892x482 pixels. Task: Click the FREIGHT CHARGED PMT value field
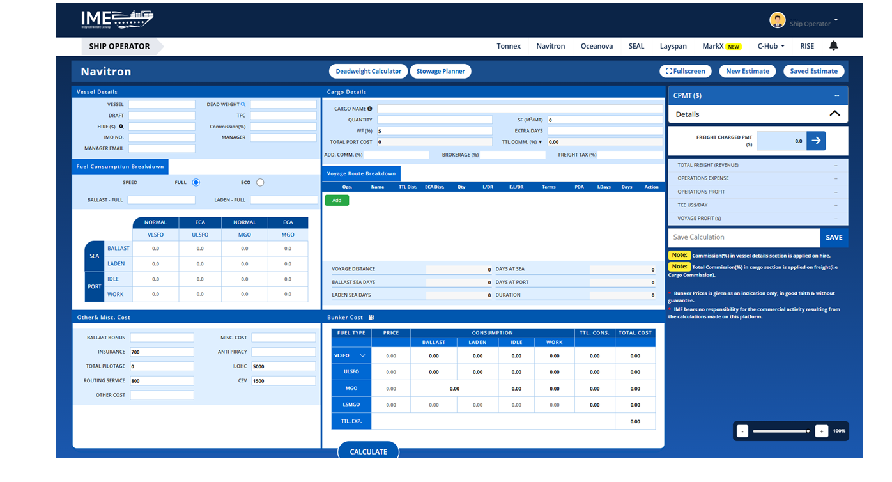pyautogui.click(x=781, y=141)
